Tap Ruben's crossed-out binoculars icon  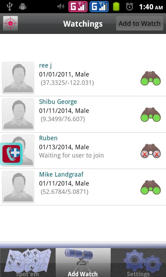pyautogui.click(x=150, y=151)
